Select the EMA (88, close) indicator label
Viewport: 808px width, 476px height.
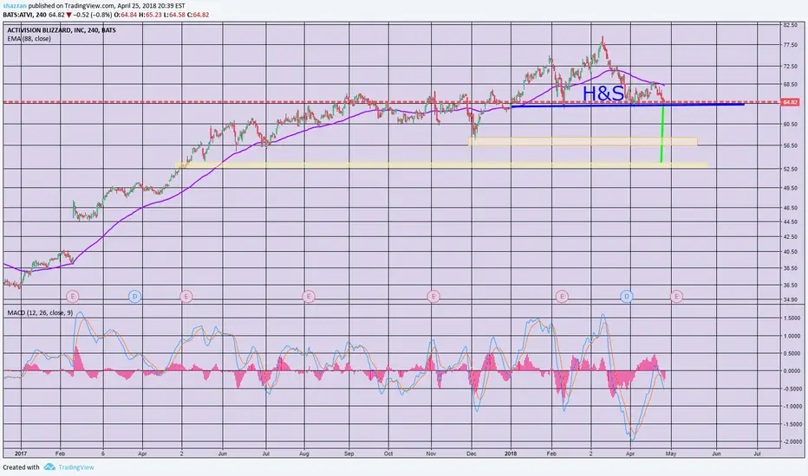coord(29,39)
